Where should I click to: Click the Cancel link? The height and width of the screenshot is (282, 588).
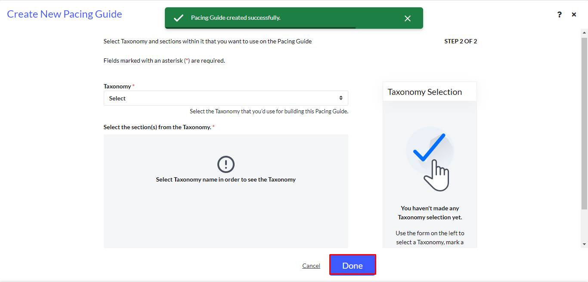[311, 266]
